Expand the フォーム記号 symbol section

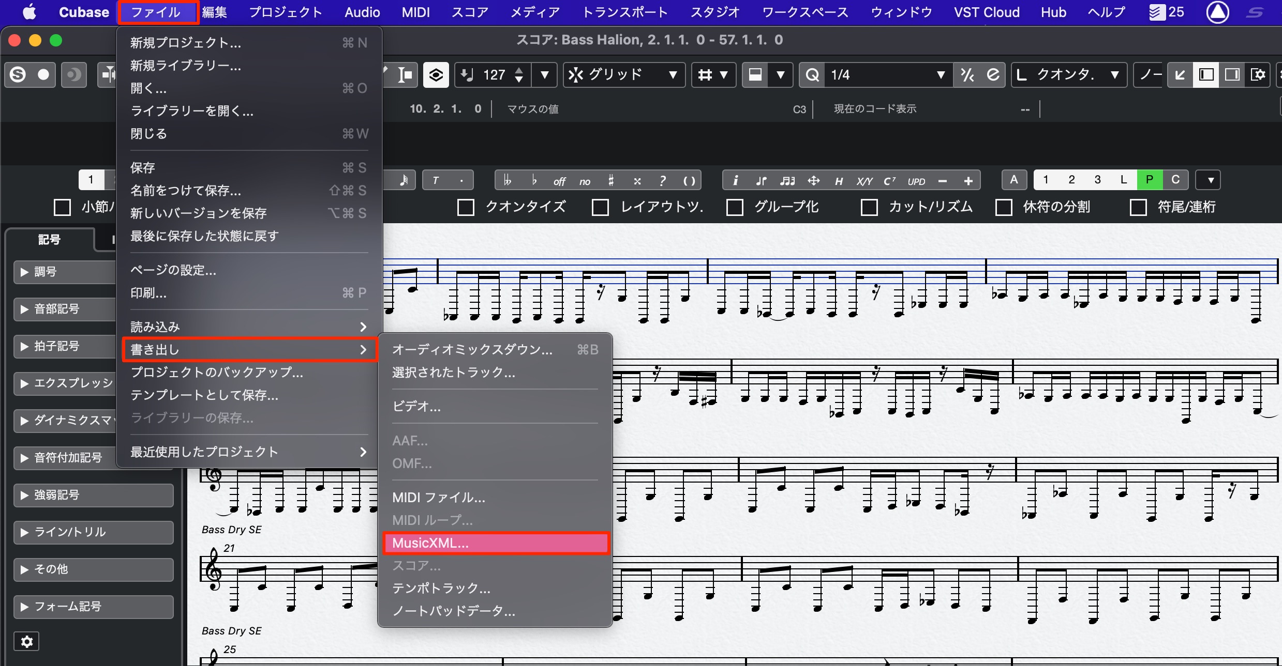pyautogui.click(x=94, y=607)
